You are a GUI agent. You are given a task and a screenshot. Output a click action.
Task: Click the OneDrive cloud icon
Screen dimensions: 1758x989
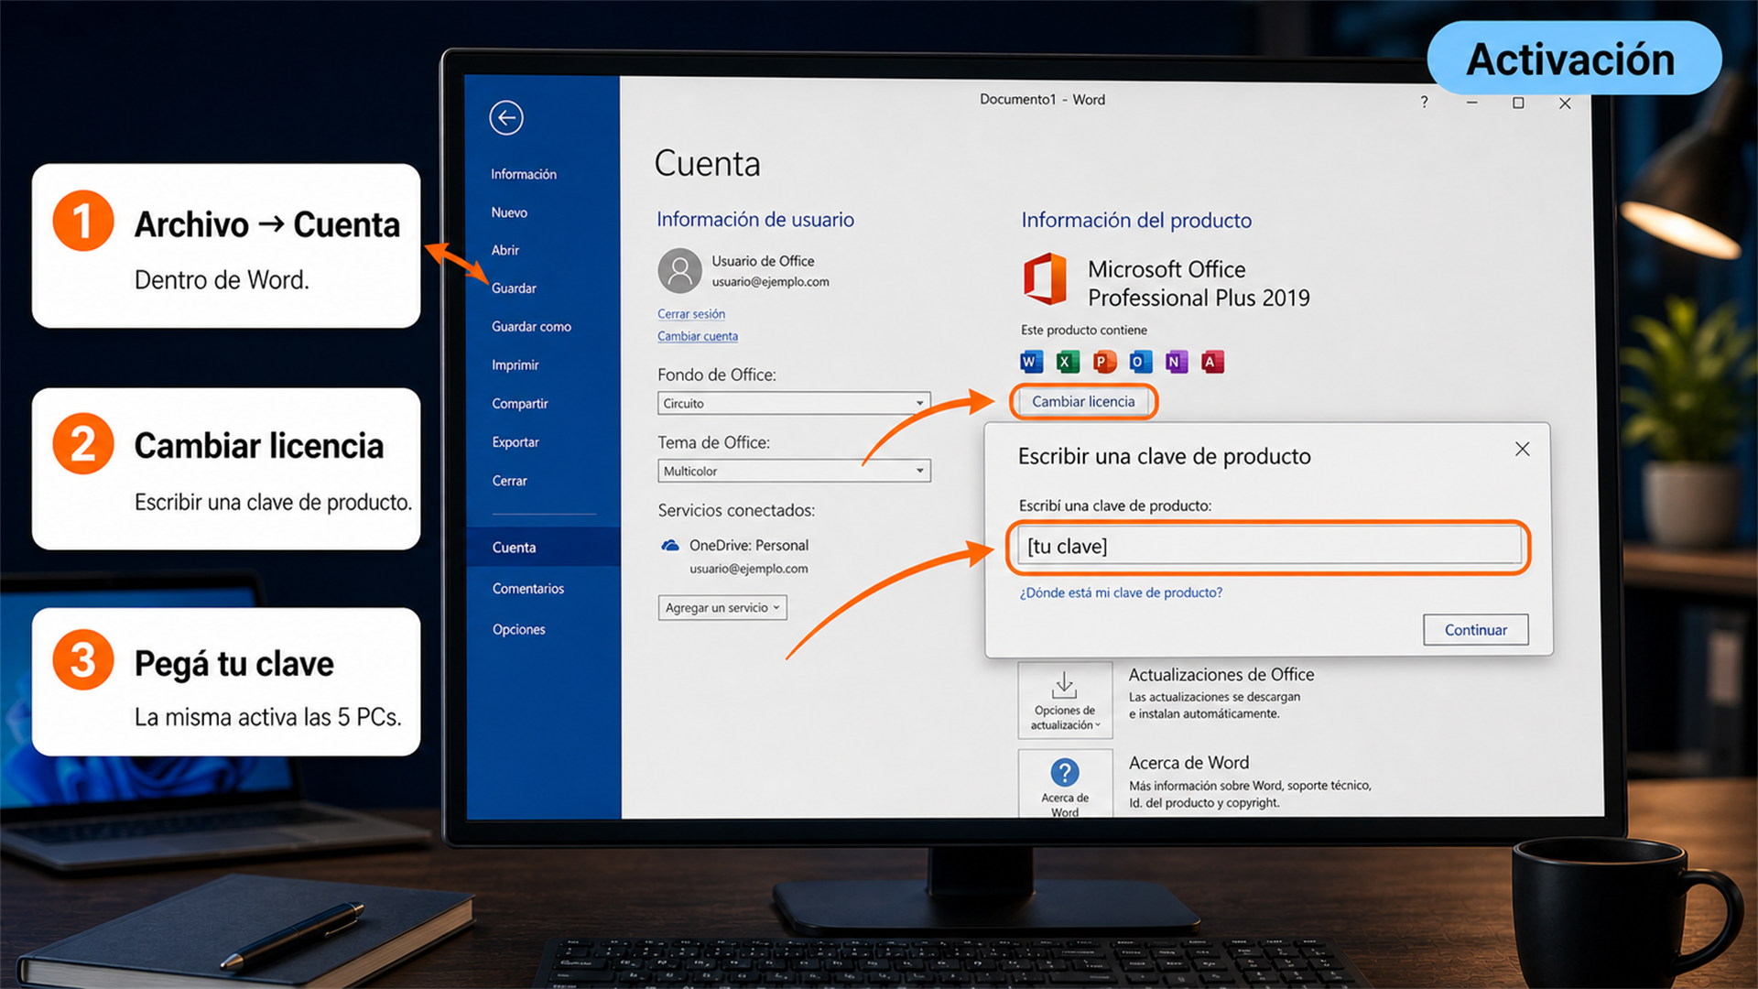pos(670,546)
